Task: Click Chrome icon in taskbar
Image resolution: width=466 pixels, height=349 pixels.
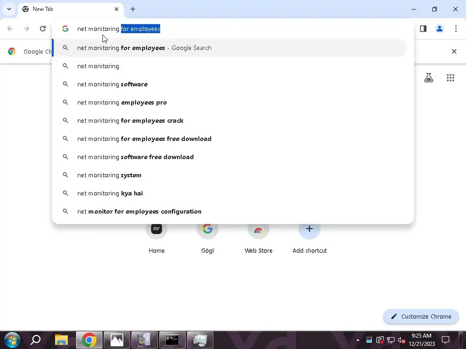Action: 89,340
